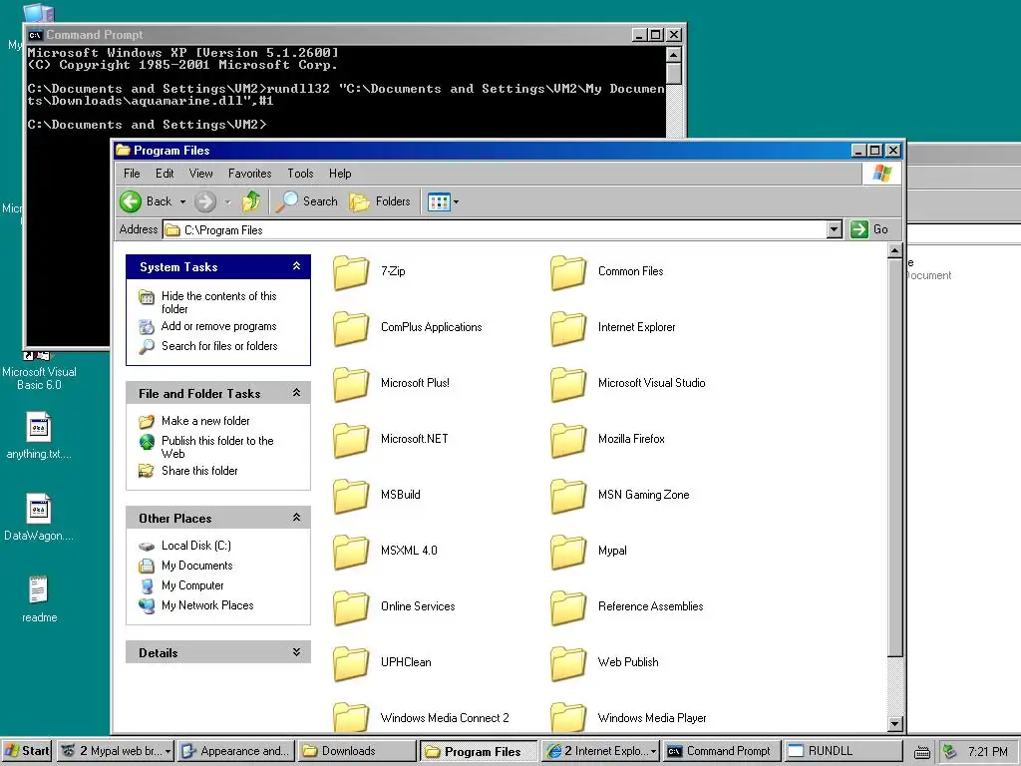Select the Common Files folder icon
This screenshot has height=766, width=1021.
tap(568, 272)
